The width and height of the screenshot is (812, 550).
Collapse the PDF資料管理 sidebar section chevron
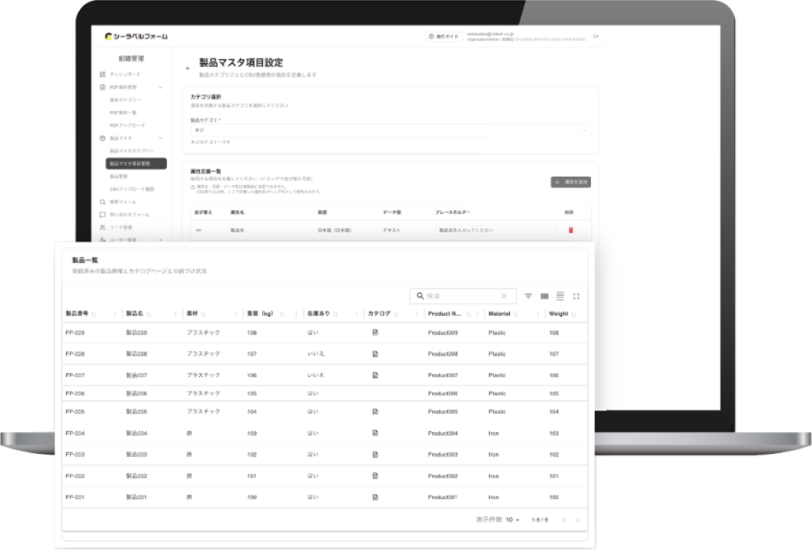(160, 87)
